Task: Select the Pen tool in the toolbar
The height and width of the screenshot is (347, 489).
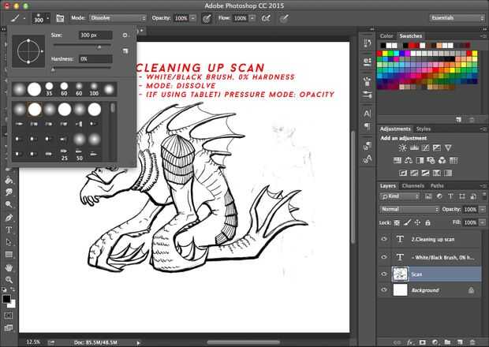Action: tap(9, 217)
